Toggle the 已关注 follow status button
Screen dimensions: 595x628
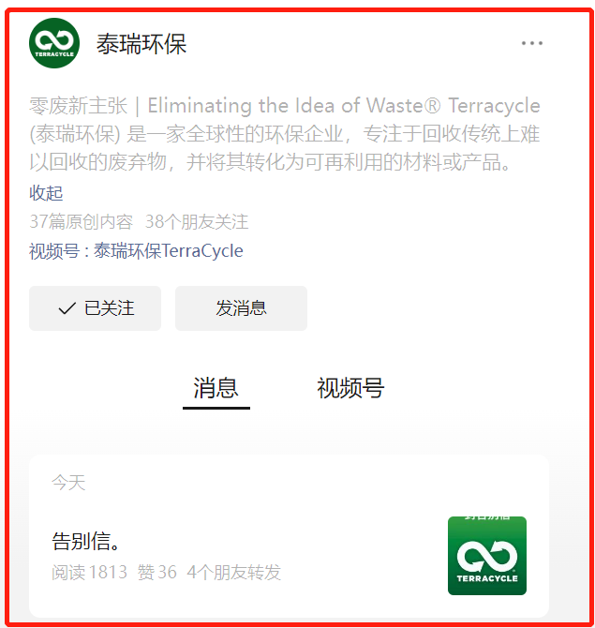[95, 308]
